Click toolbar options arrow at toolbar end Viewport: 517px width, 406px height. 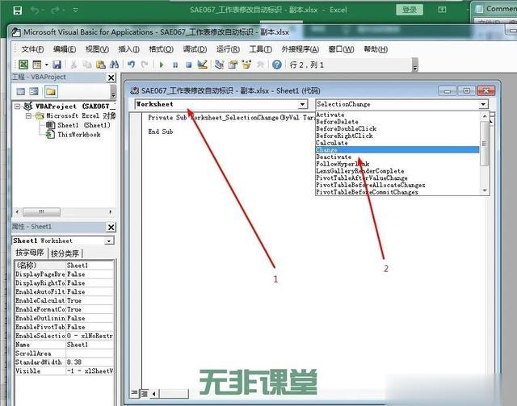(415, 65)
